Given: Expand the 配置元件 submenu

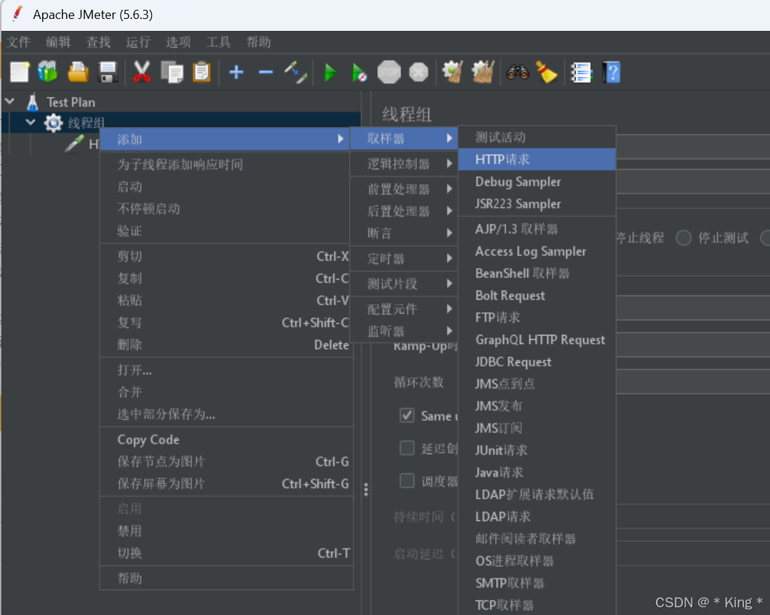Looking at the screenshot, I should 404,309.
